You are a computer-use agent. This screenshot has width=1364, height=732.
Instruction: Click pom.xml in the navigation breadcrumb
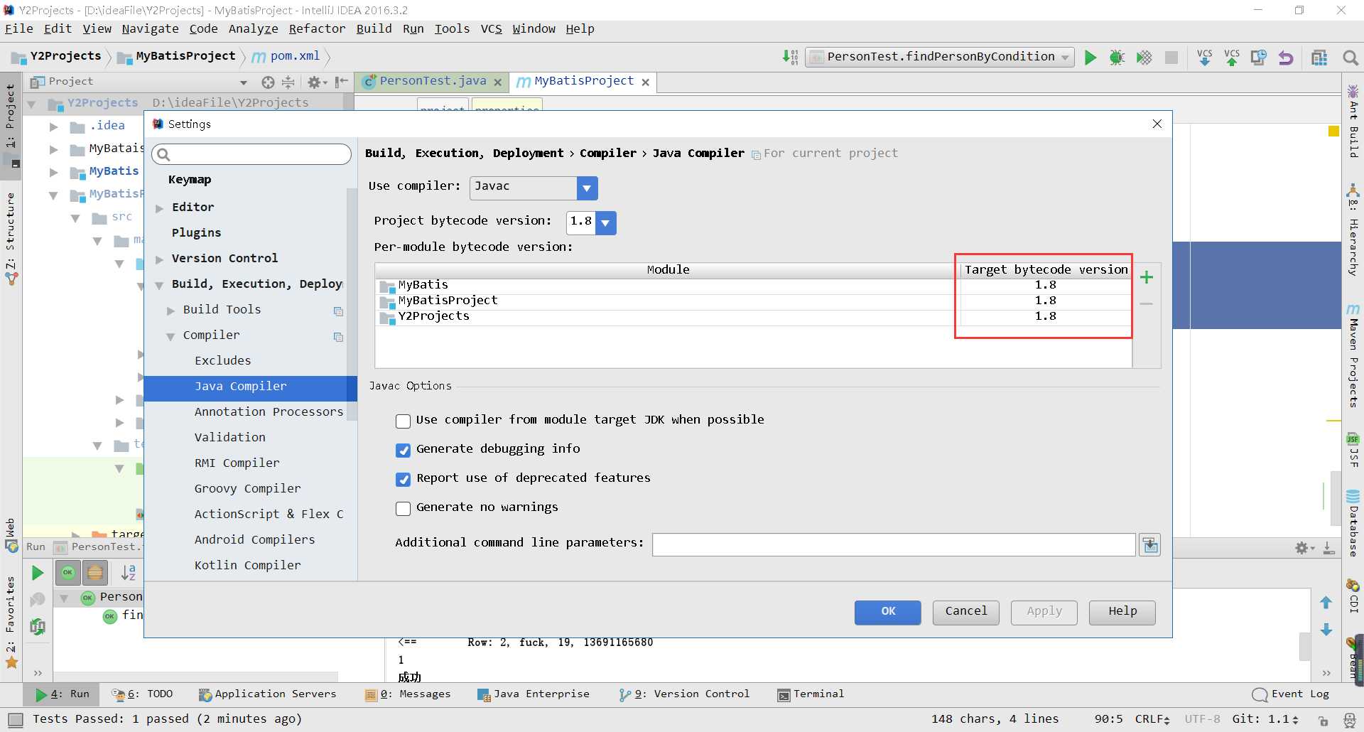click(x=286, y=56)
